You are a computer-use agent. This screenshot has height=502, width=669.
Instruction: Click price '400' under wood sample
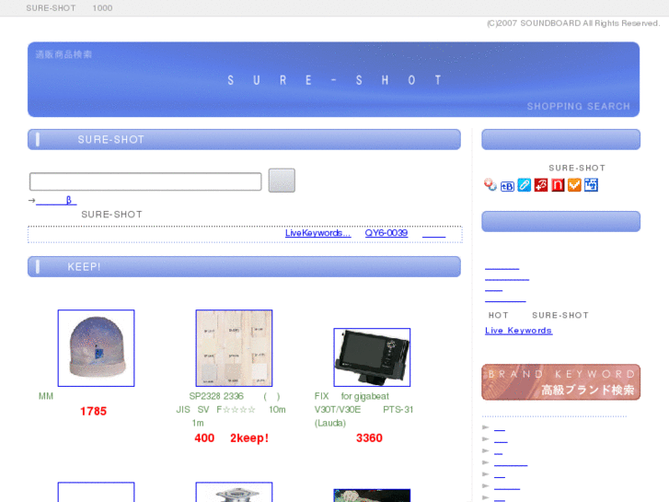click(x=204, y=438)
